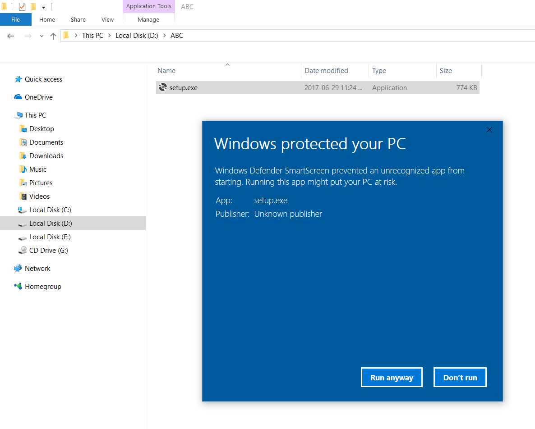Expand the chevron after Local Disk (D:) breadcrumb
The height and width of the screenshot is (429, 535).
click(x=165, y=36)
